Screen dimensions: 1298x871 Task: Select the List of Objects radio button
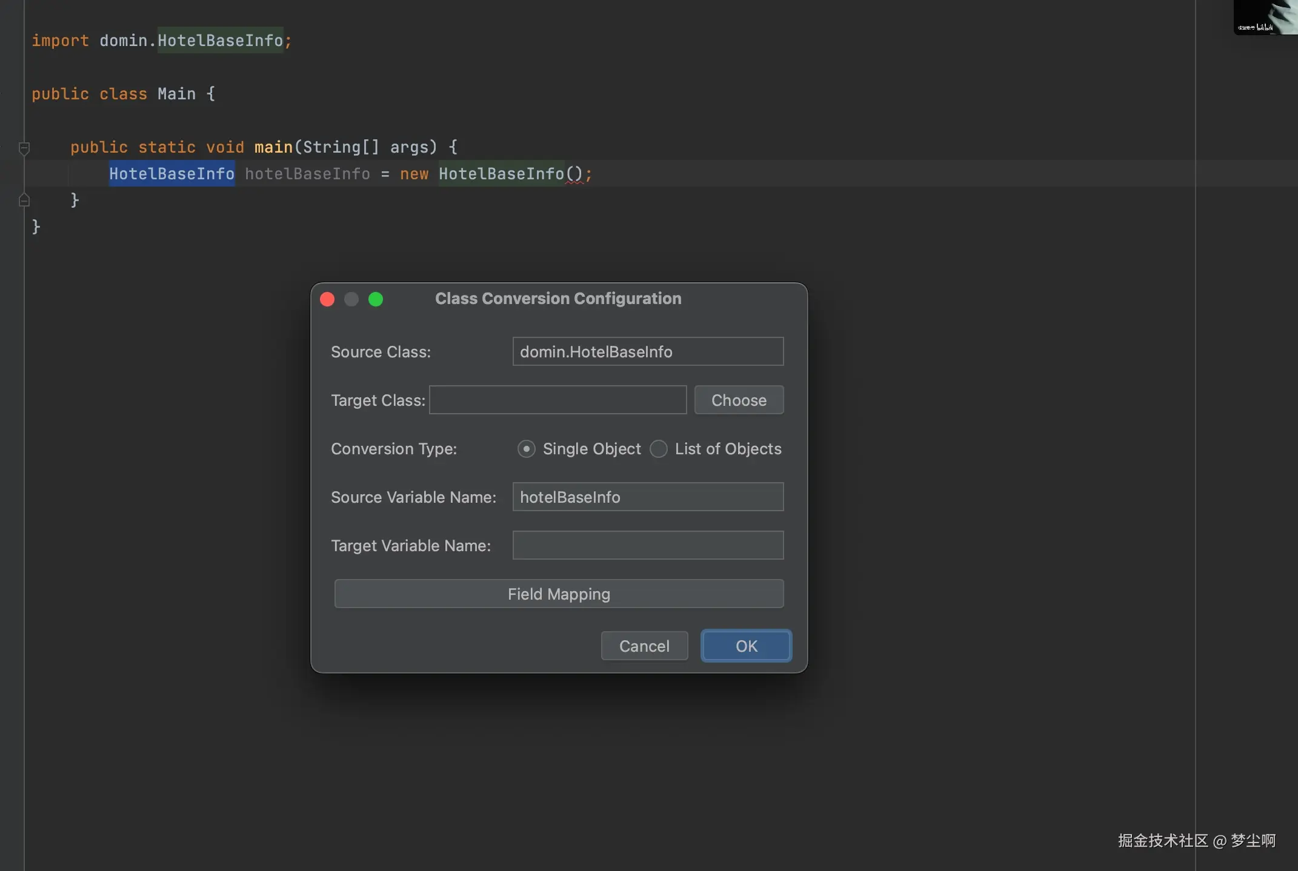point(659,449)
